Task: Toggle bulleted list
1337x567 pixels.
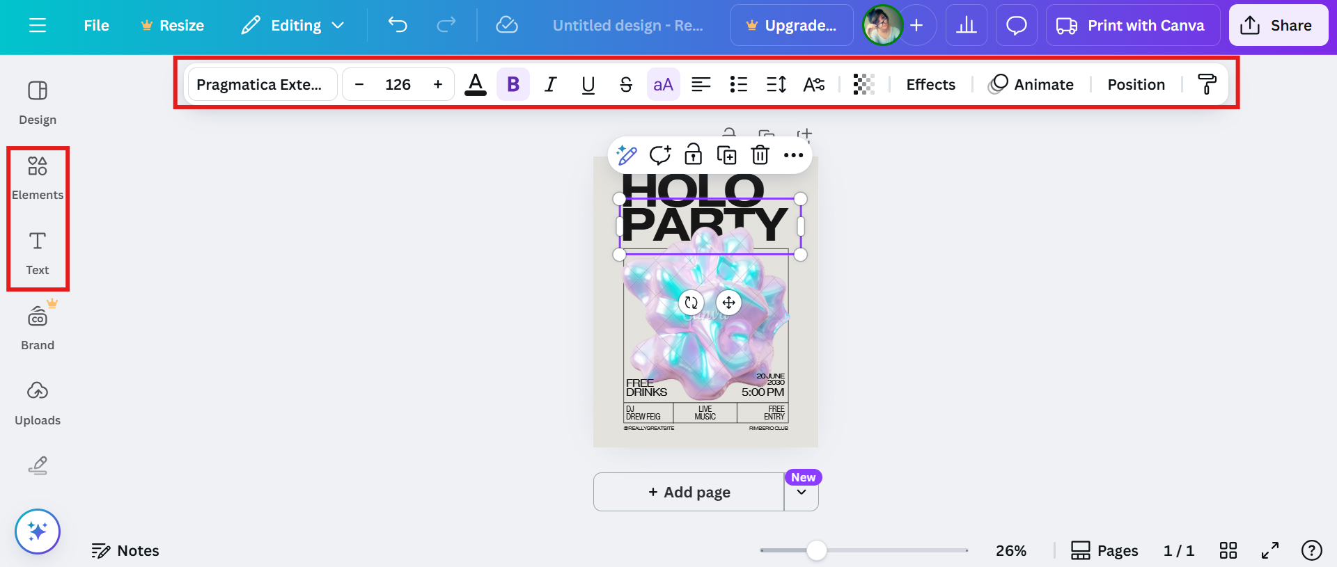Action: coord(739,84)
